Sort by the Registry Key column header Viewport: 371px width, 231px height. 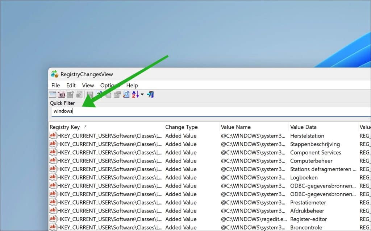pos(106,127)
